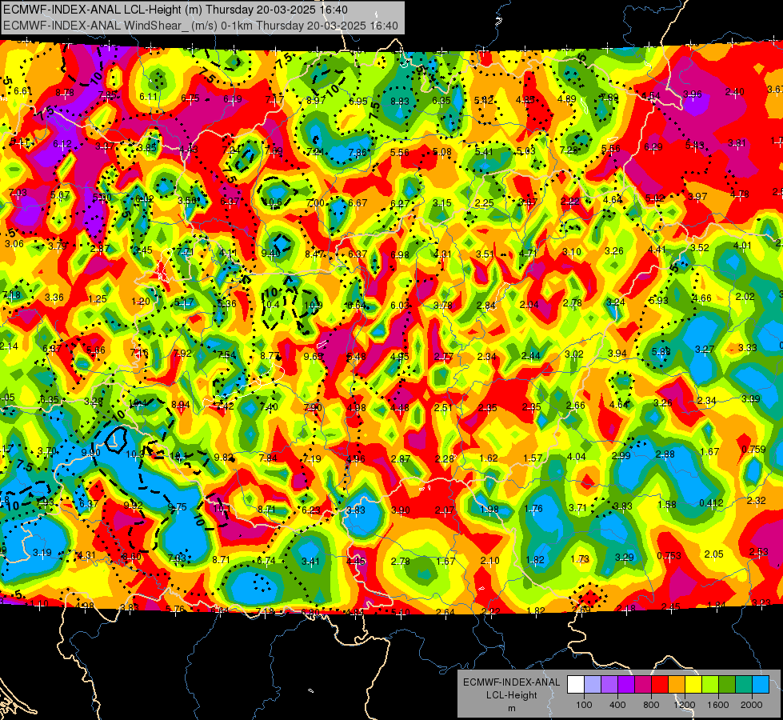783x720 pixels.
Task: Click the sky blue legend swatch
Action: 761,684
